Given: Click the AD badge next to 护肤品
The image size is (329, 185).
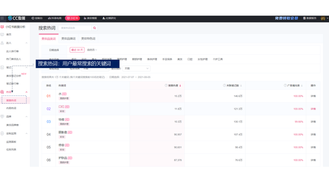Looking at the screenshot, I should (x=70, y=158).
